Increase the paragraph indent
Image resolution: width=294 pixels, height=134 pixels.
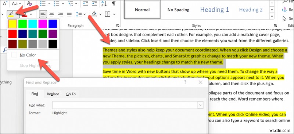click(95, 3)
